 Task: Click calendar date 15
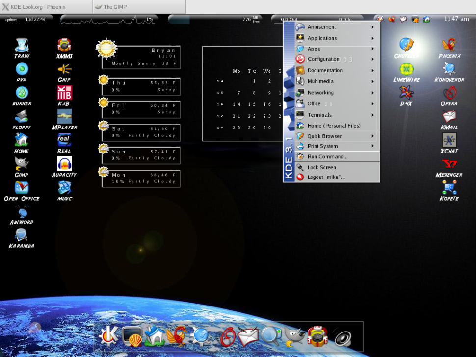click(252, 104)
